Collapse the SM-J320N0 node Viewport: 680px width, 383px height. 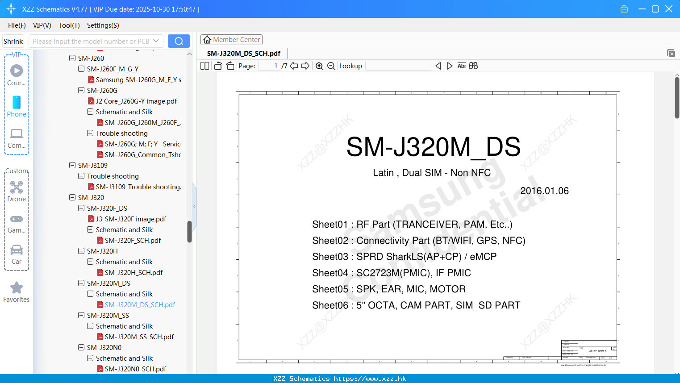(x=81, y=347)
